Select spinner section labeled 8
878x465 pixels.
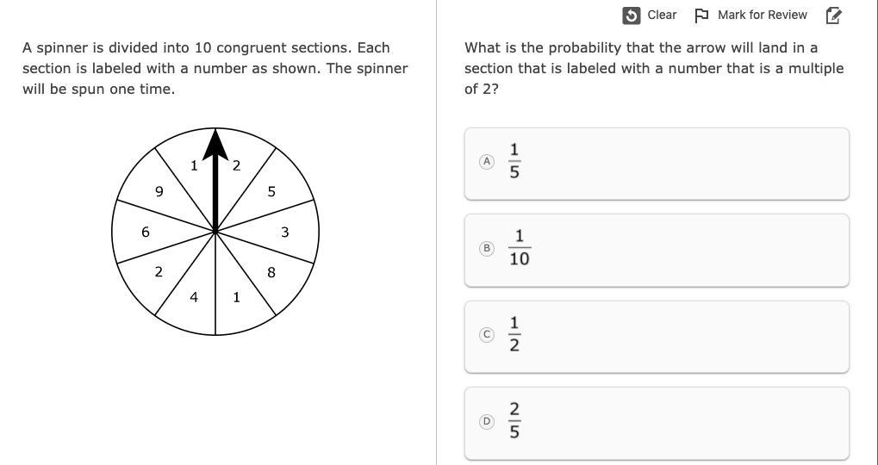coord(271,272)
